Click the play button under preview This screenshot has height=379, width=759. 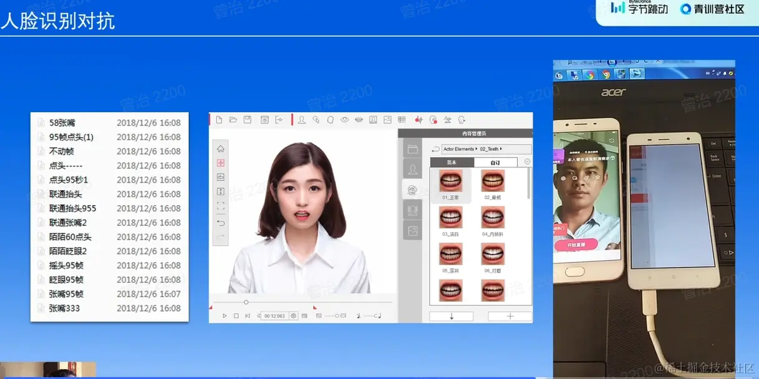tap(225, 316)
